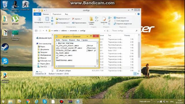The width and height of the screenshot is (185, 104).
Task: Click the deathbones.amxx line in Notepad
Action: [64, 60]
